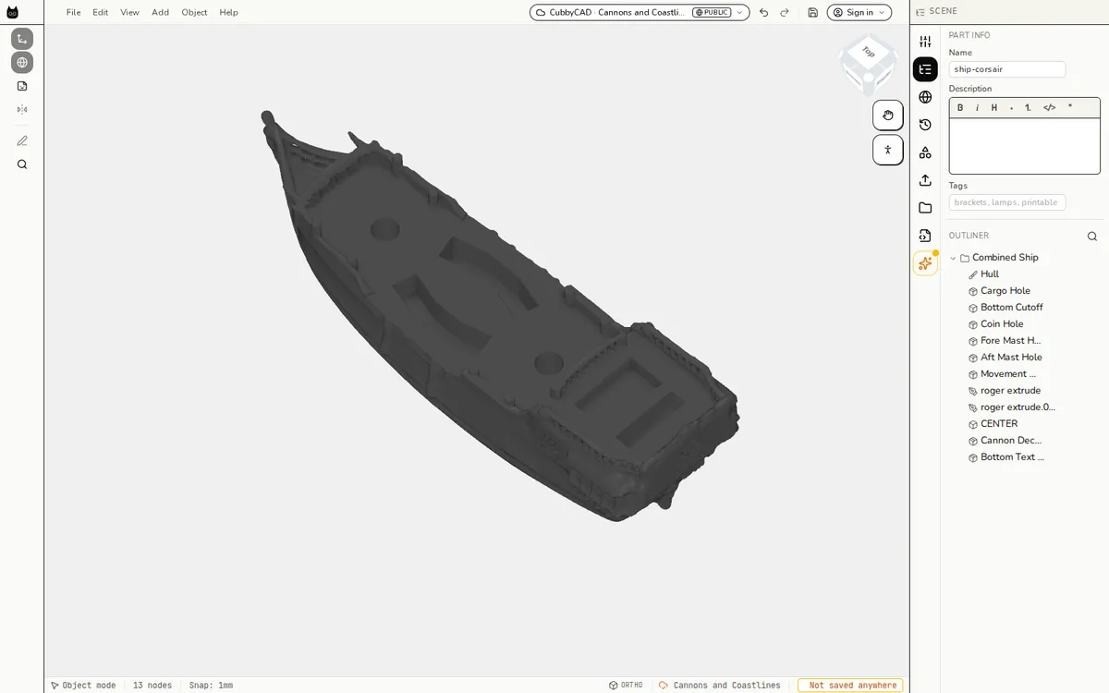Open the history clock panel icon
Viewport: 1109px width, 693px height.
[x=925, y=125]
